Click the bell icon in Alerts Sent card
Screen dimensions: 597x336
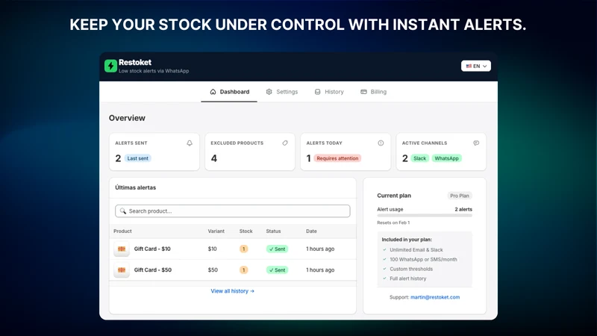(x=190, y=143)
